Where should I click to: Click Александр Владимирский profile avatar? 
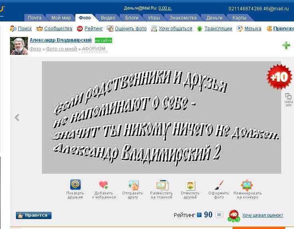(19, 45)
